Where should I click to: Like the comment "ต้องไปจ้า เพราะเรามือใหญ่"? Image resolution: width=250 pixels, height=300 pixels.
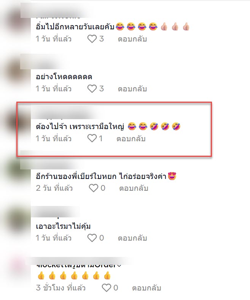pyautogui.click(x=92, y=138)
